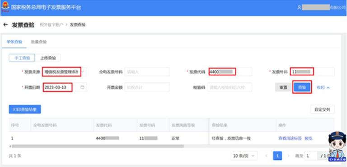Screen dimensions: 347x167
Task: Click the 预览 link in row 1
Action: [x=309, y=138]
